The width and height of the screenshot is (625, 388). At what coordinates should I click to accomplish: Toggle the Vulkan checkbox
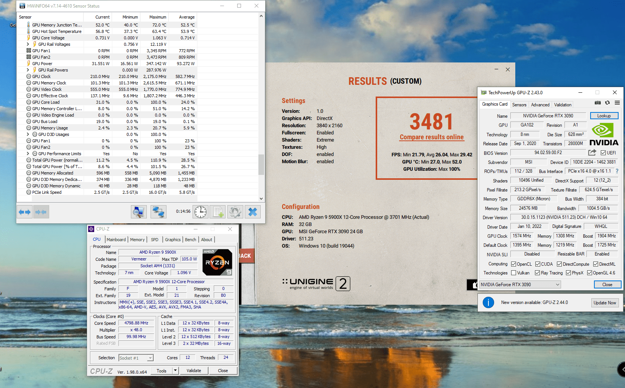click(513, 273)
